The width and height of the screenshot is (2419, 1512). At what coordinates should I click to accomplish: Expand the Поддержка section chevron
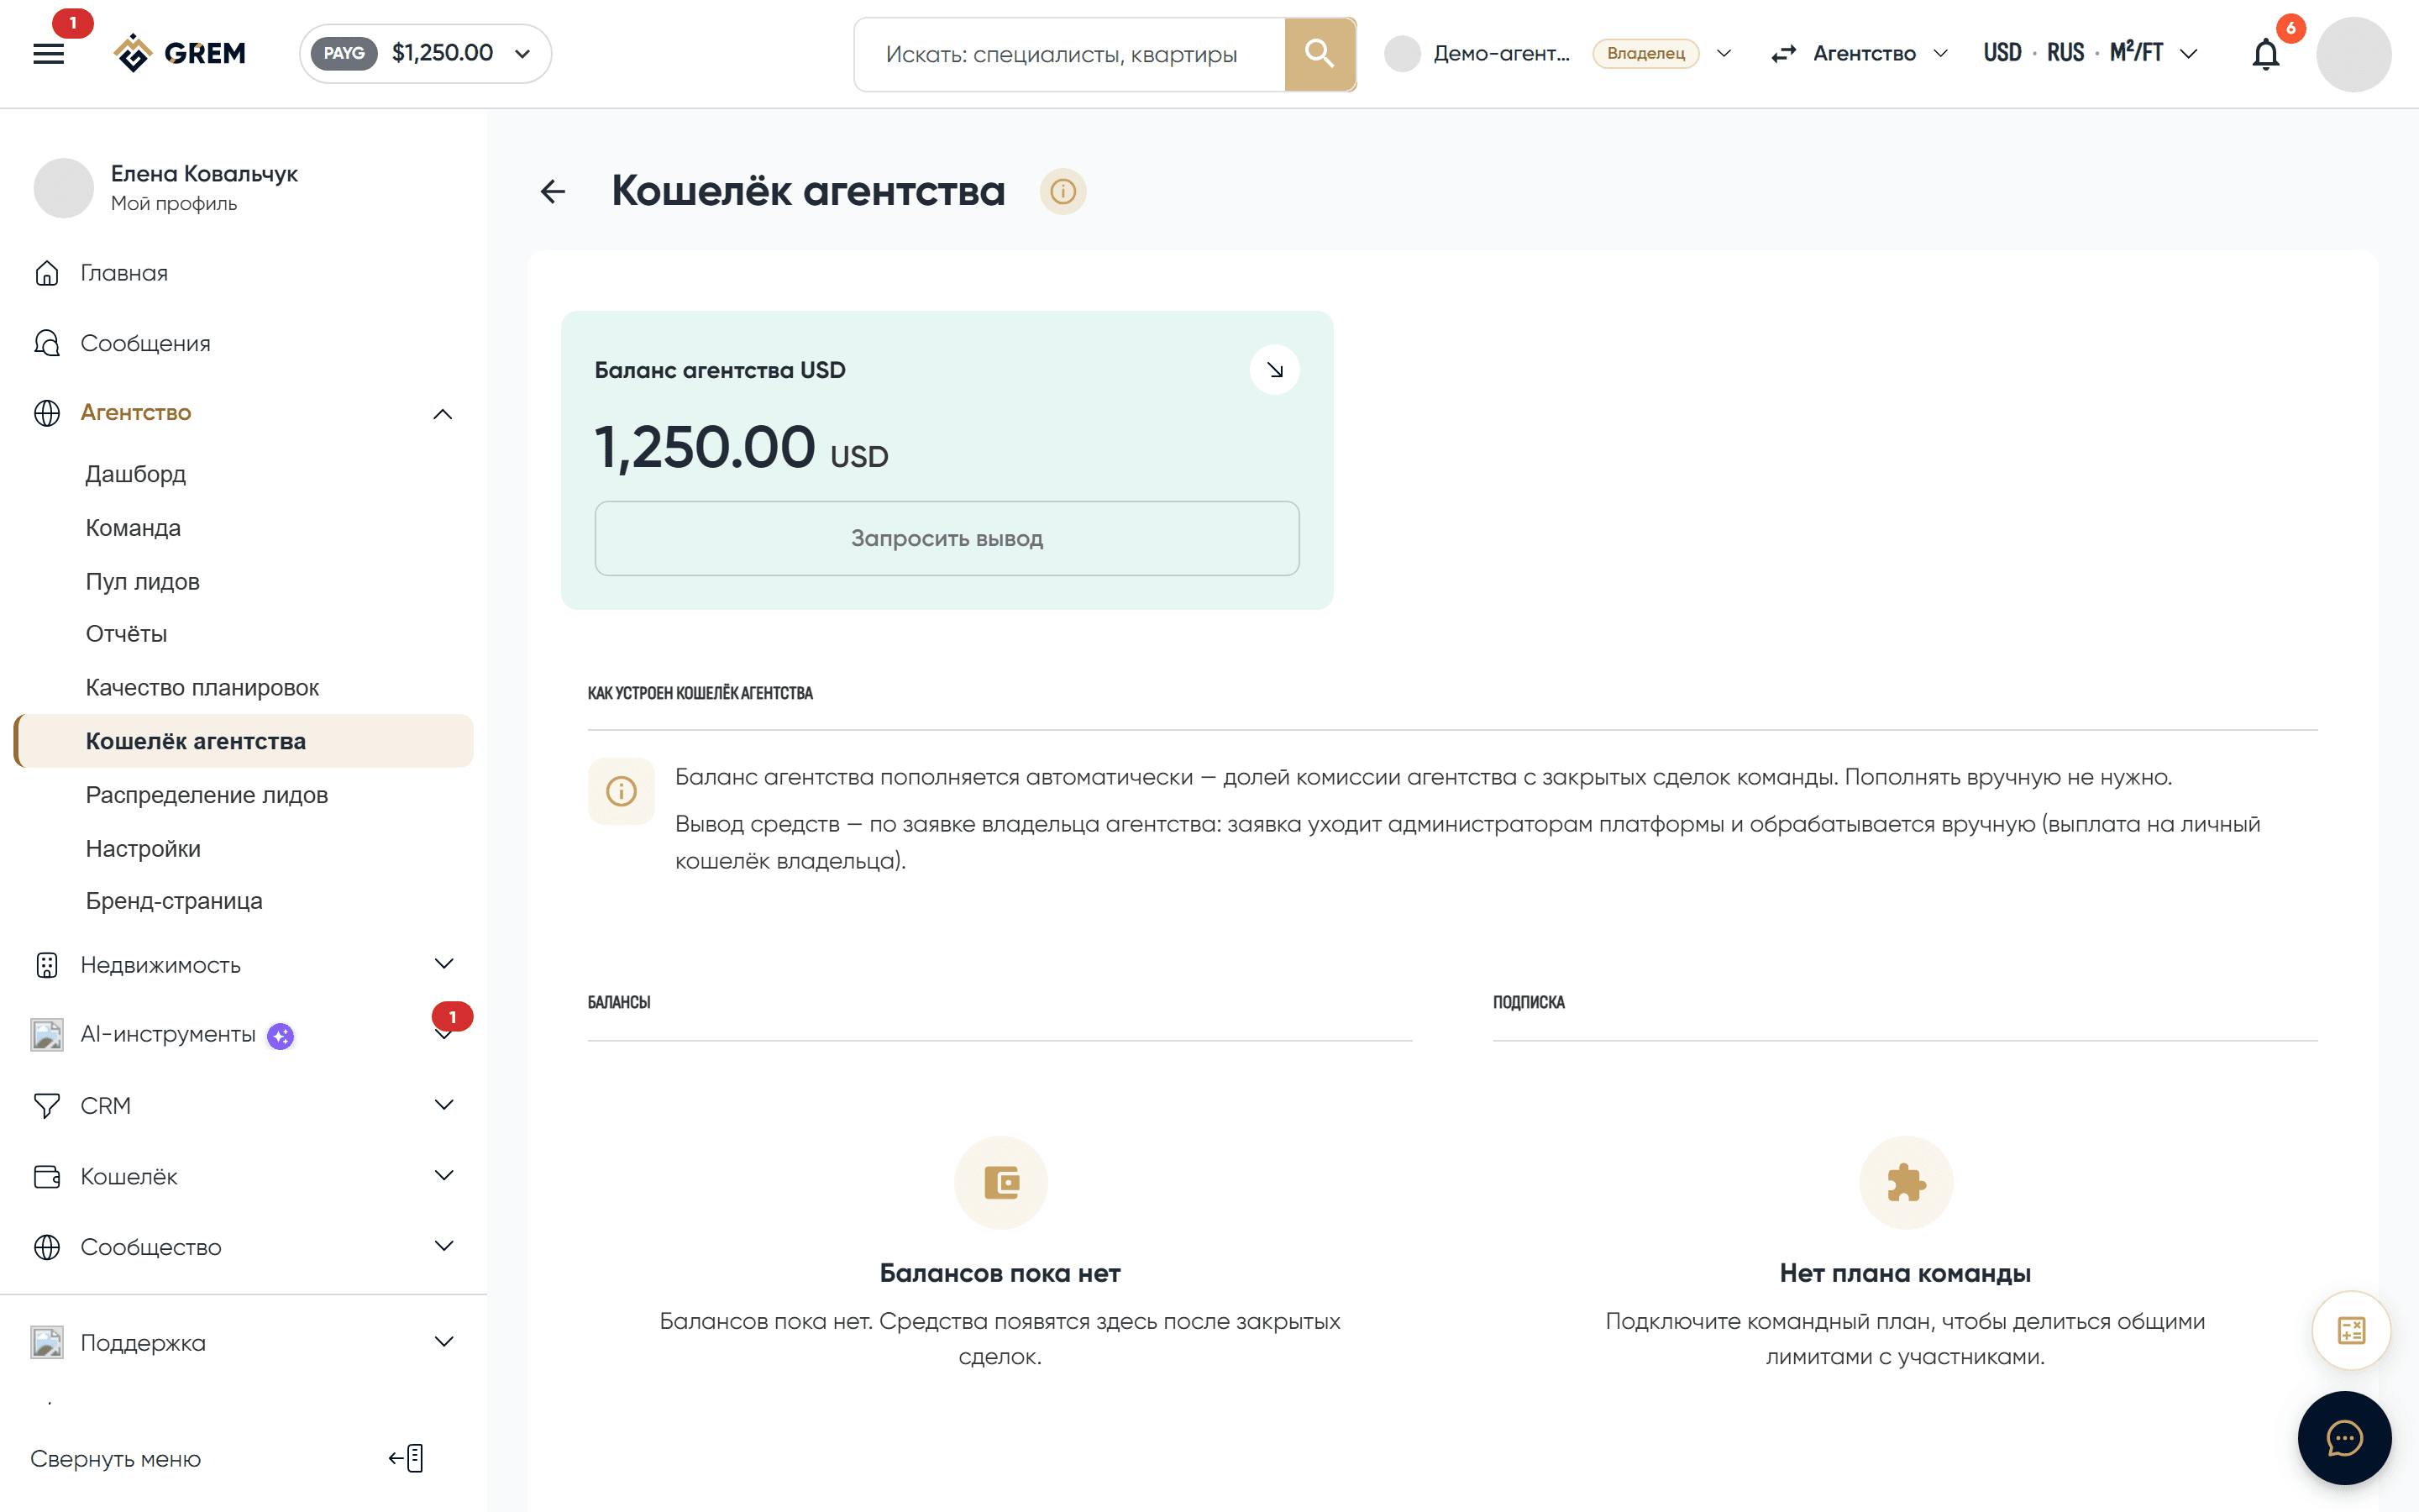pos(443,1342)
